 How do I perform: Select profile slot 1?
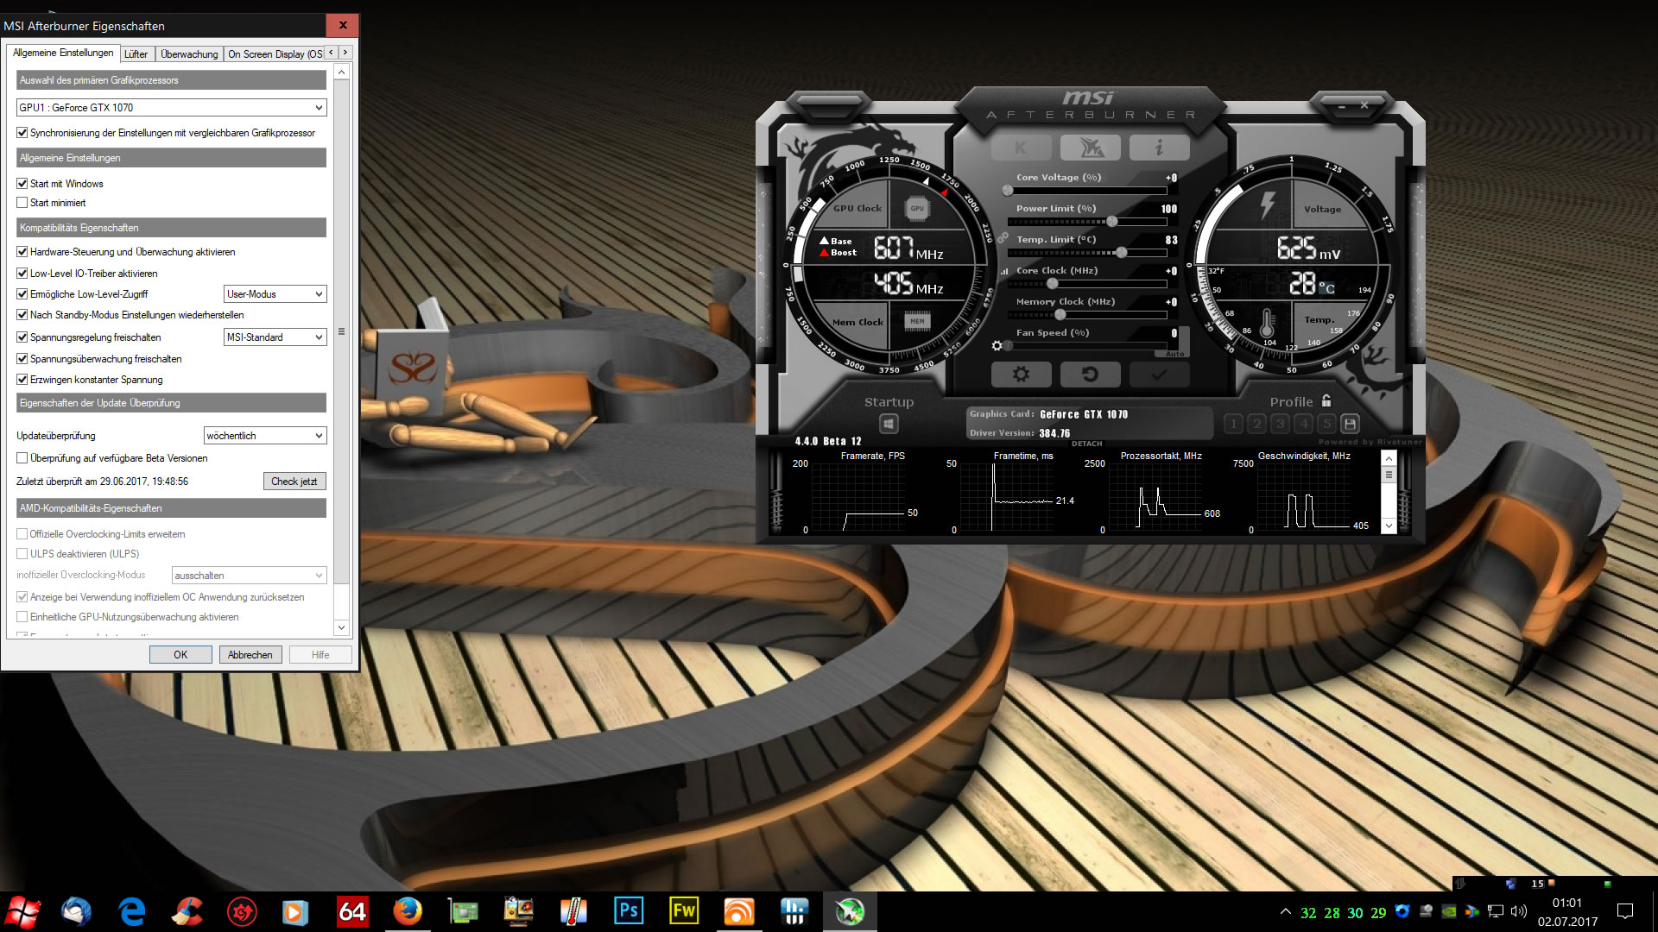1234,424
